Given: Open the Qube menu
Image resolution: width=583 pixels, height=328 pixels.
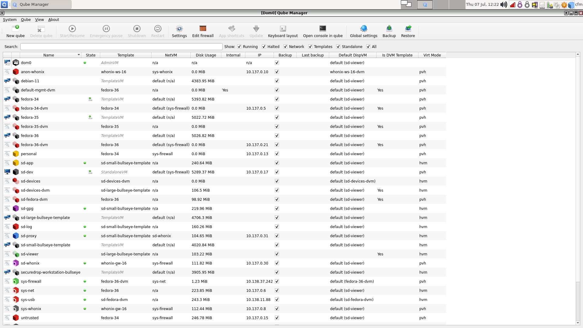Looking at the screenshot, I should (26, 20).
